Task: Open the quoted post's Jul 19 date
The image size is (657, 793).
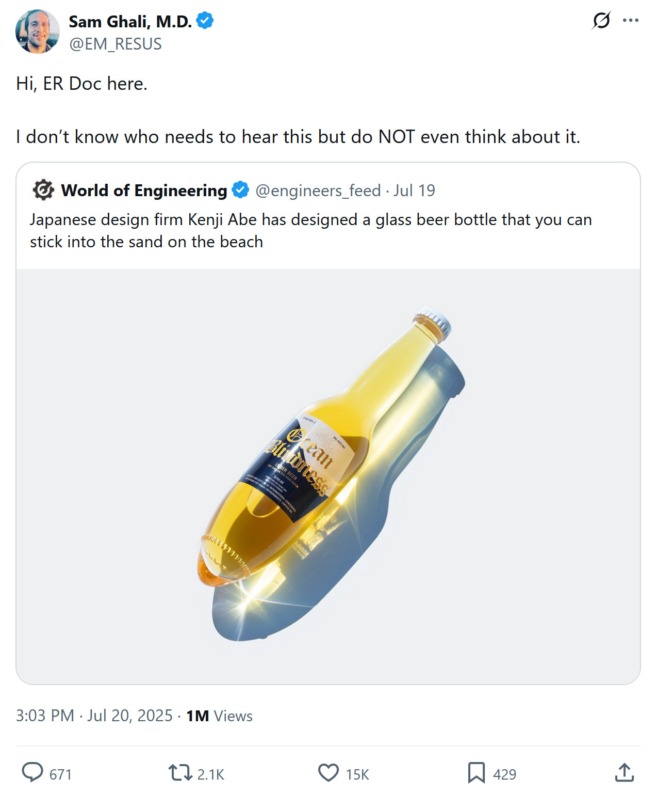Action: click(x=414, y=191)
